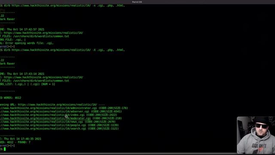Open the people.cgi result URL
The image size is (275, 155).
coord(43,125)
